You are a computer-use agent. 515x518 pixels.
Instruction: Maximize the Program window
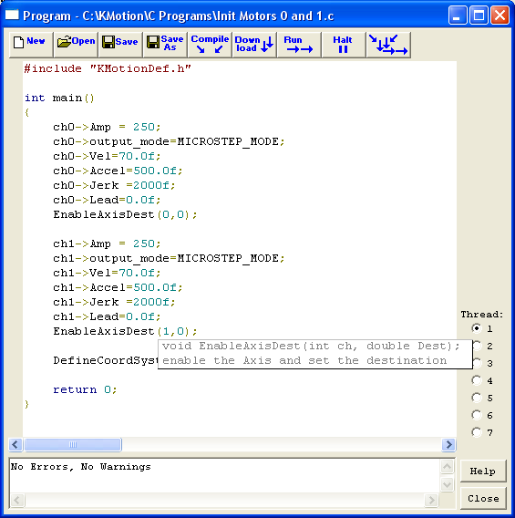[x=479, y=16]
